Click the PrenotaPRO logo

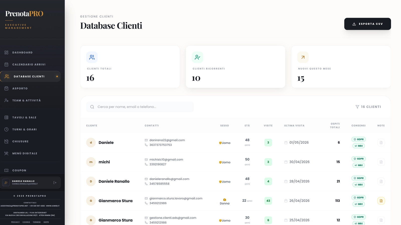coord(24,13)
